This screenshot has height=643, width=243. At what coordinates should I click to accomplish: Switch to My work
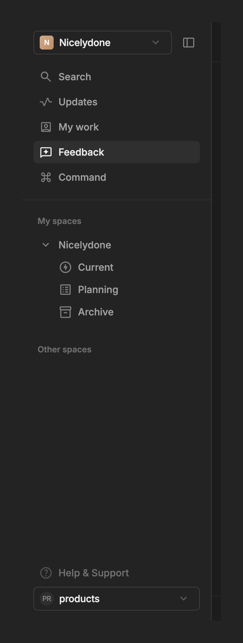tap(78, 127)
